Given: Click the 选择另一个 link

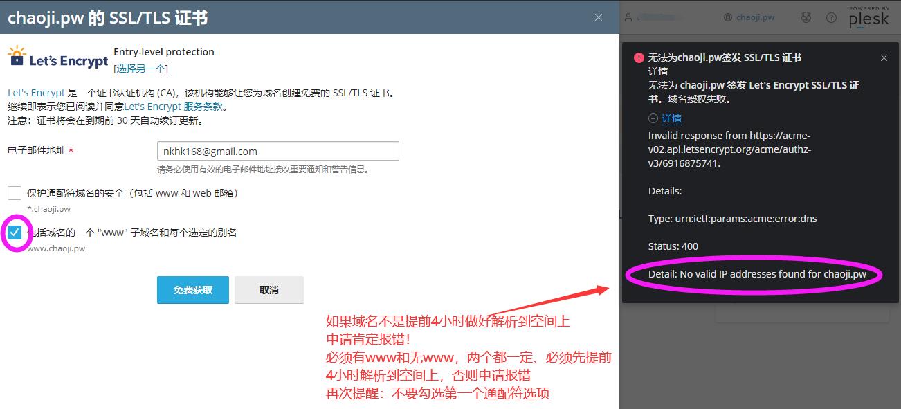Looking at the screenshot, I should click(140, 69).
